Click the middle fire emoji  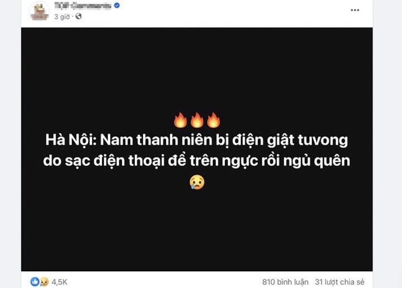197,120
